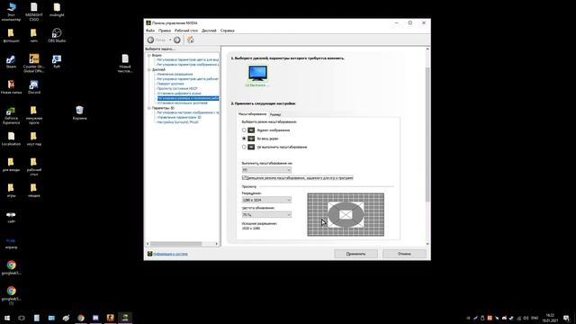576x324 pixels.
Task: Click the aspect ratio scaling mode icon
Action: coord(251,130)
